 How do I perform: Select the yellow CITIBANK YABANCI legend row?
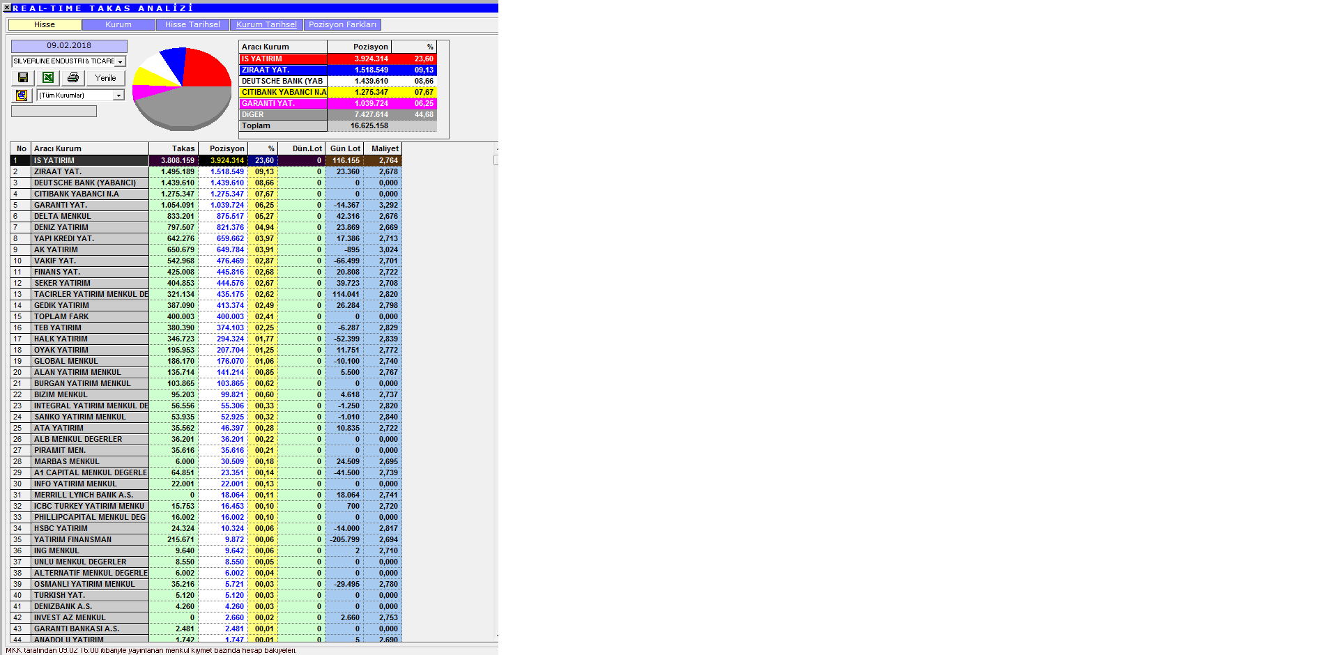coord(338,92)
